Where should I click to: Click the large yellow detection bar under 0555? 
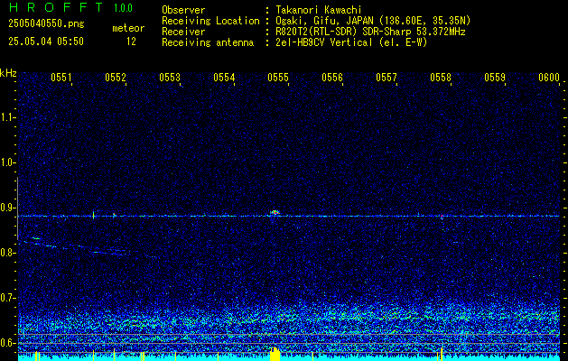pyautogui.click(x=275, y=354)
